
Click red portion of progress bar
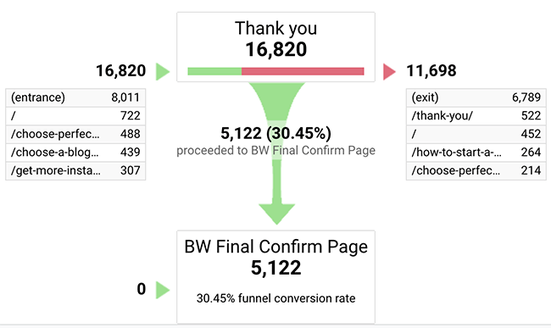pos(303,71)
